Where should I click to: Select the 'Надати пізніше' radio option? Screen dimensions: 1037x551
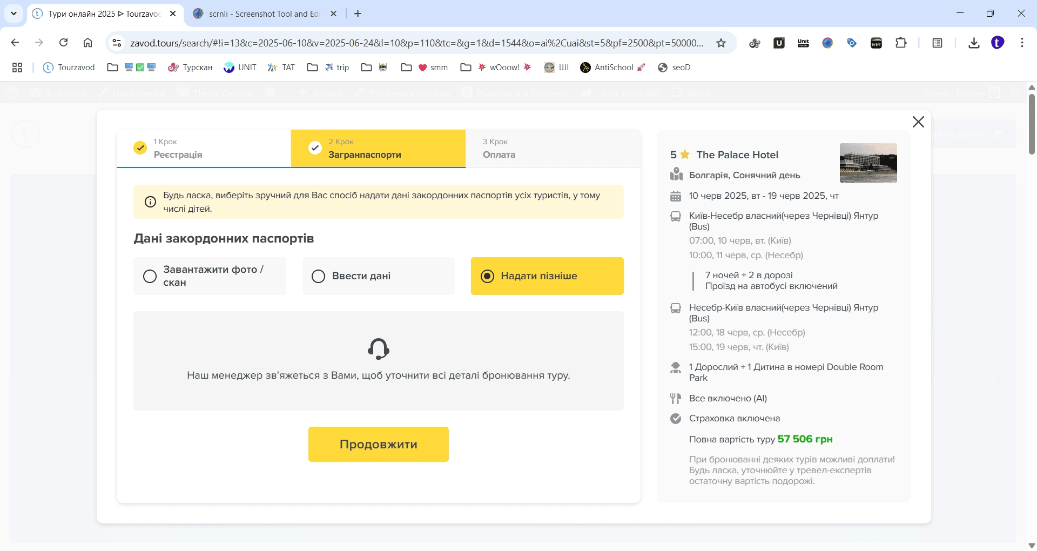(x=487, y=276)
